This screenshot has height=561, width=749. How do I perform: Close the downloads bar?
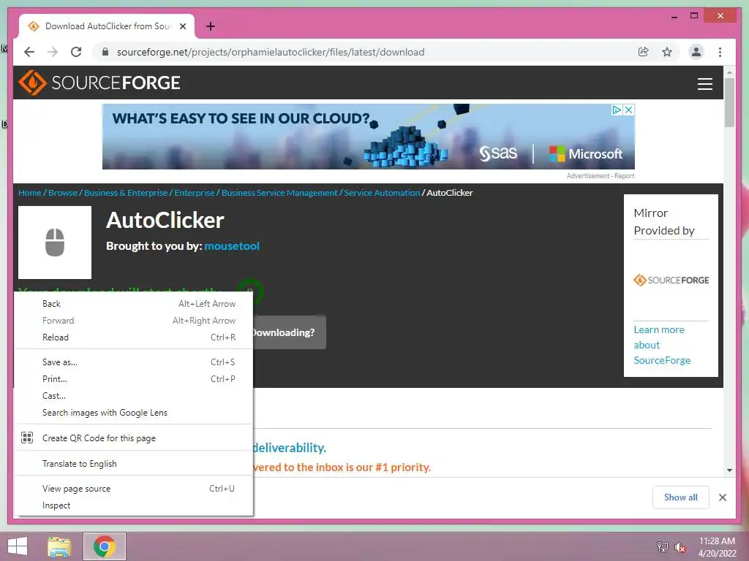(722, 497)
